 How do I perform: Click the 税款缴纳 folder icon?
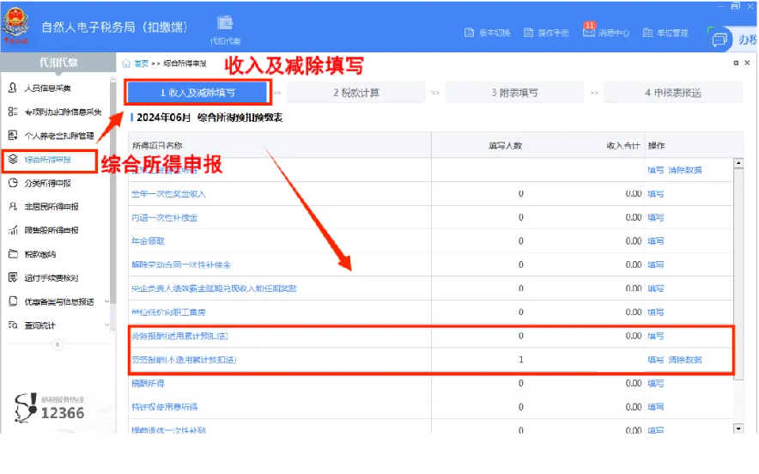(13, 253)
